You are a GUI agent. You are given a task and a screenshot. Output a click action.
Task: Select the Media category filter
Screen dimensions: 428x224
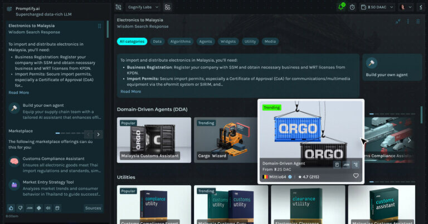click(270, 41)
